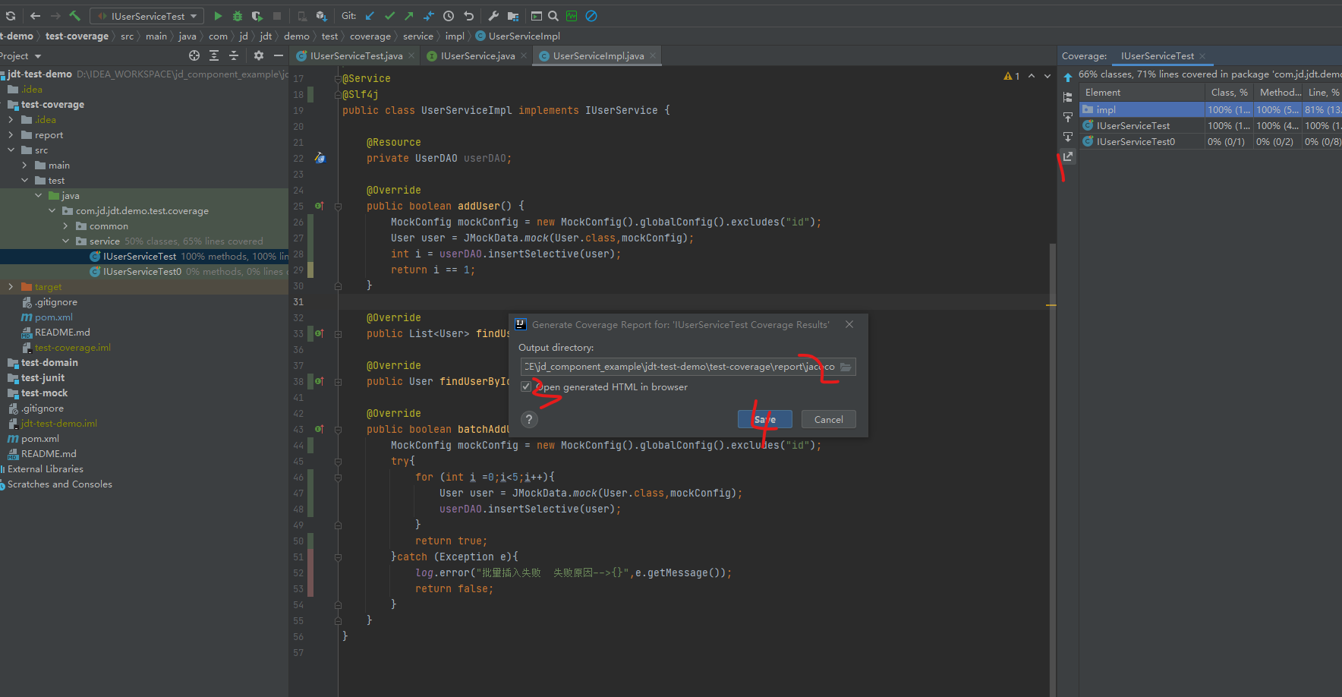Viewport: 1342px width, 697px height.
Task: Close the Generate Coverage Report dialog
Action: tap(849, 324)
